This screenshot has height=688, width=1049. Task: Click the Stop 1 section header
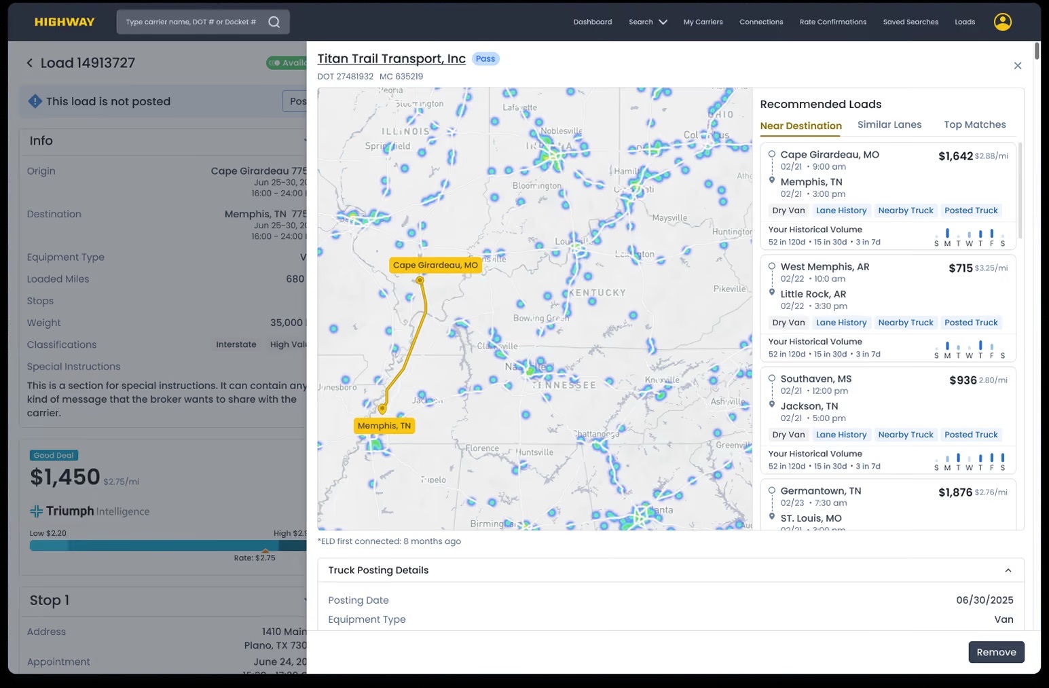163,600
